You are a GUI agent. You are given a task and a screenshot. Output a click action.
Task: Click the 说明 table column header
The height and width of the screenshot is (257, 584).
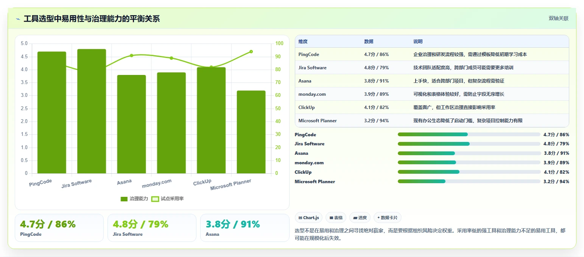pos(418,41)
